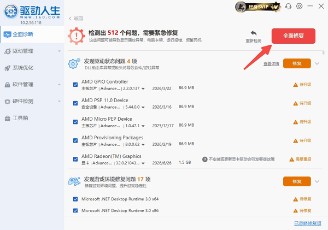Click the warning triangle for .NET Runtime x86
Screen dimensions: 328x230
click(295, 210)
